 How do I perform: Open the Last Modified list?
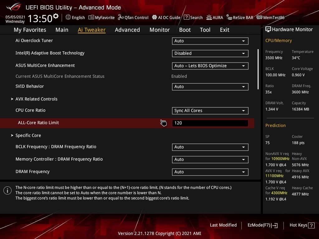223,225
